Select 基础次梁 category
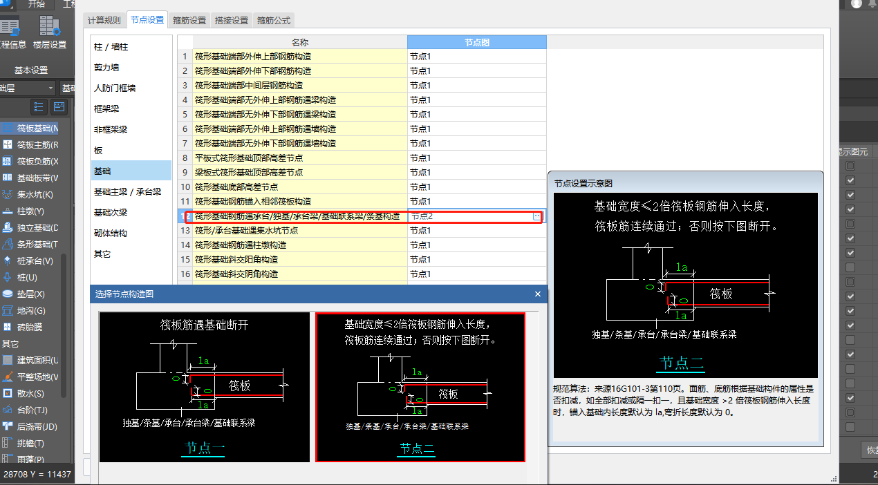This screenshot has width=878, height=485. (131, 212)
